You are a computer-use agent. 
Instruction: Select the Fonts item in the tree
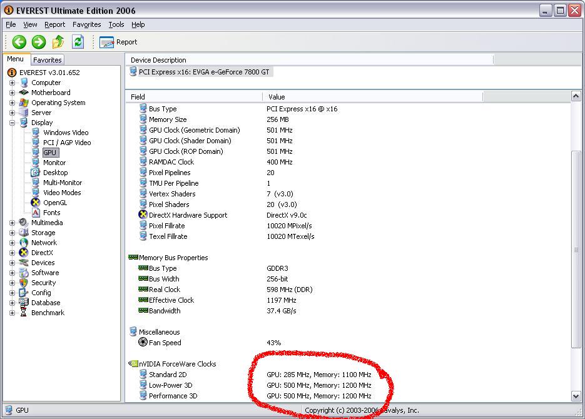pos(51,213)
